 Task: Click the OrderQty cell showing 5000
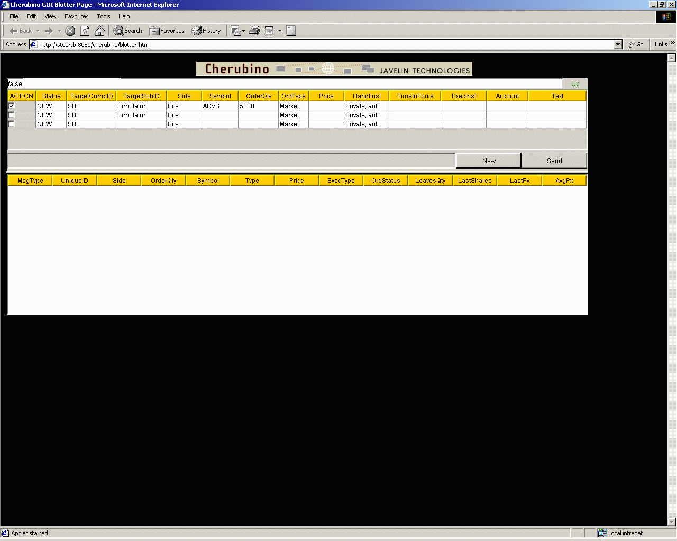[258, 106]
